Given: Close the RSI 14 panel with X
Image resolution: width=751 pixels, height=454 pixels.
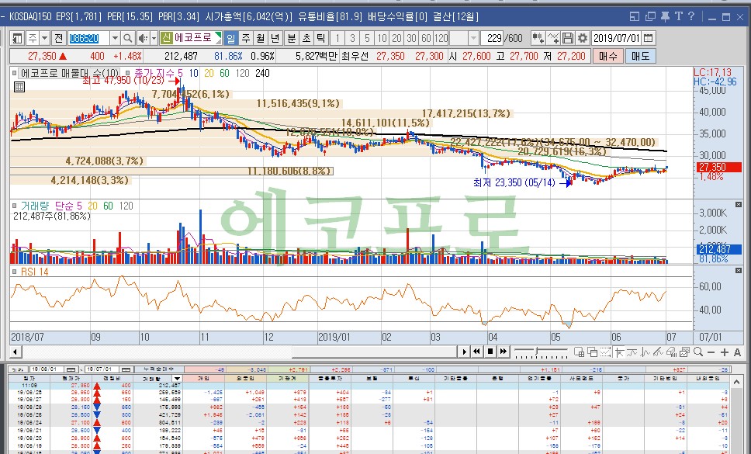Looking at the screenshot, I should coord(738,271).
